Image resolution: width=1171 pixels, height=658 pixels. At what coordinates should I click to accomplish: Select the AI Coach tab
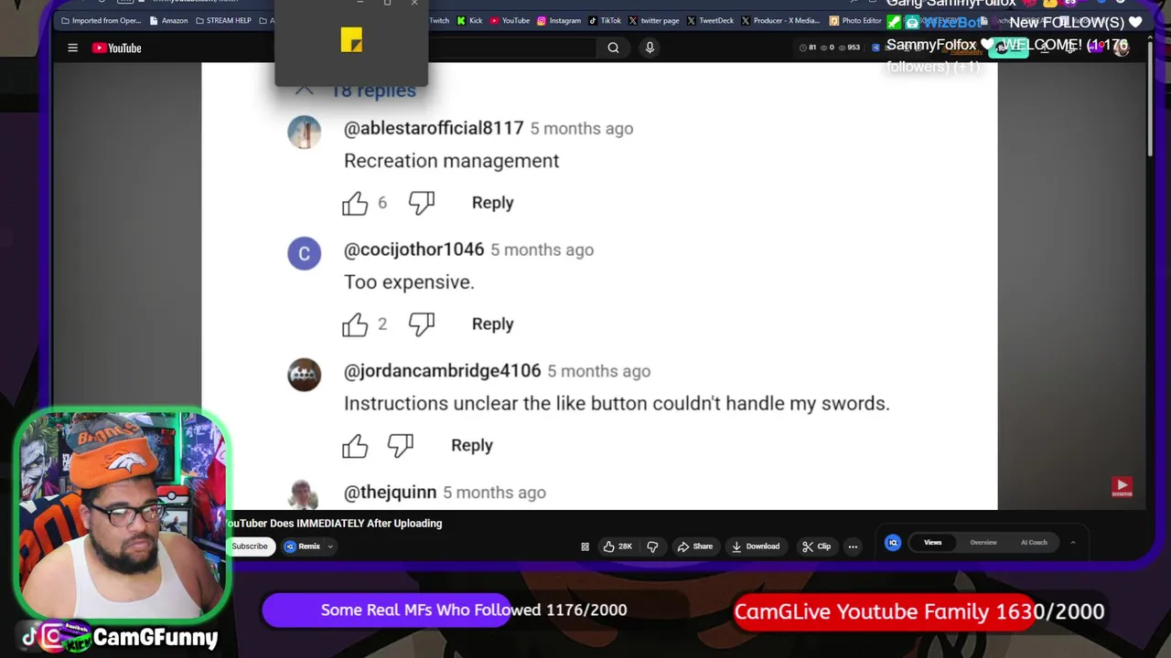point(1034,543)
